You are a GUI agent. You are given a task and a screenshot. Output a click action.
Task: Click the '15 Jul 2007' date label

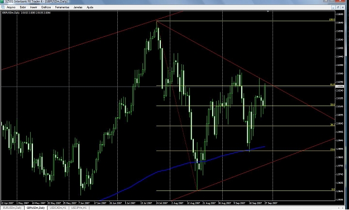pyautogui.click(x=146, y=203)
